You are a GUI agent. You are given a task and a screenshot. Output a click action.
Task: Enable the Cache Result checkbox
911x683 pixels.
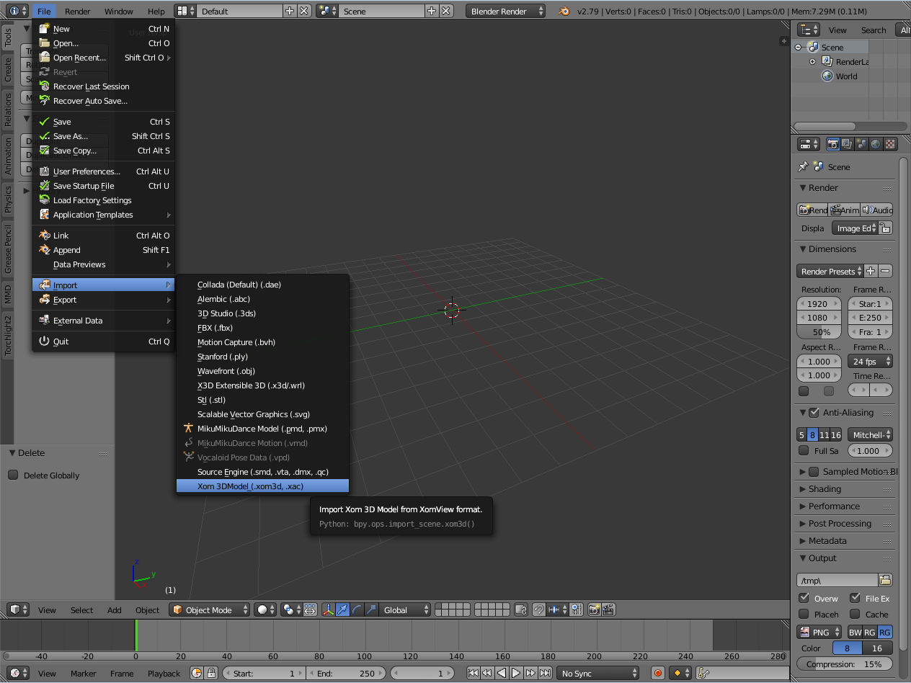click(x=855, y=614)
